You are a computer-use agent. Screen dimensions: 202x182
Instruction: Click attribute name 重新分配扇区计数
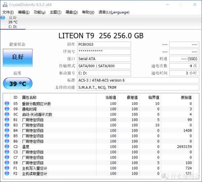tap(36, 104)
